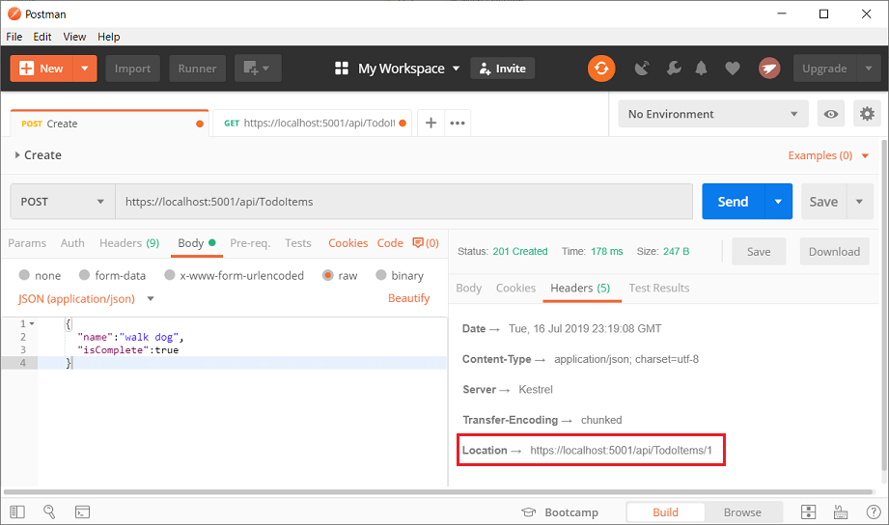Click the Invite button
889x525 pixels.
pos(502,69)
